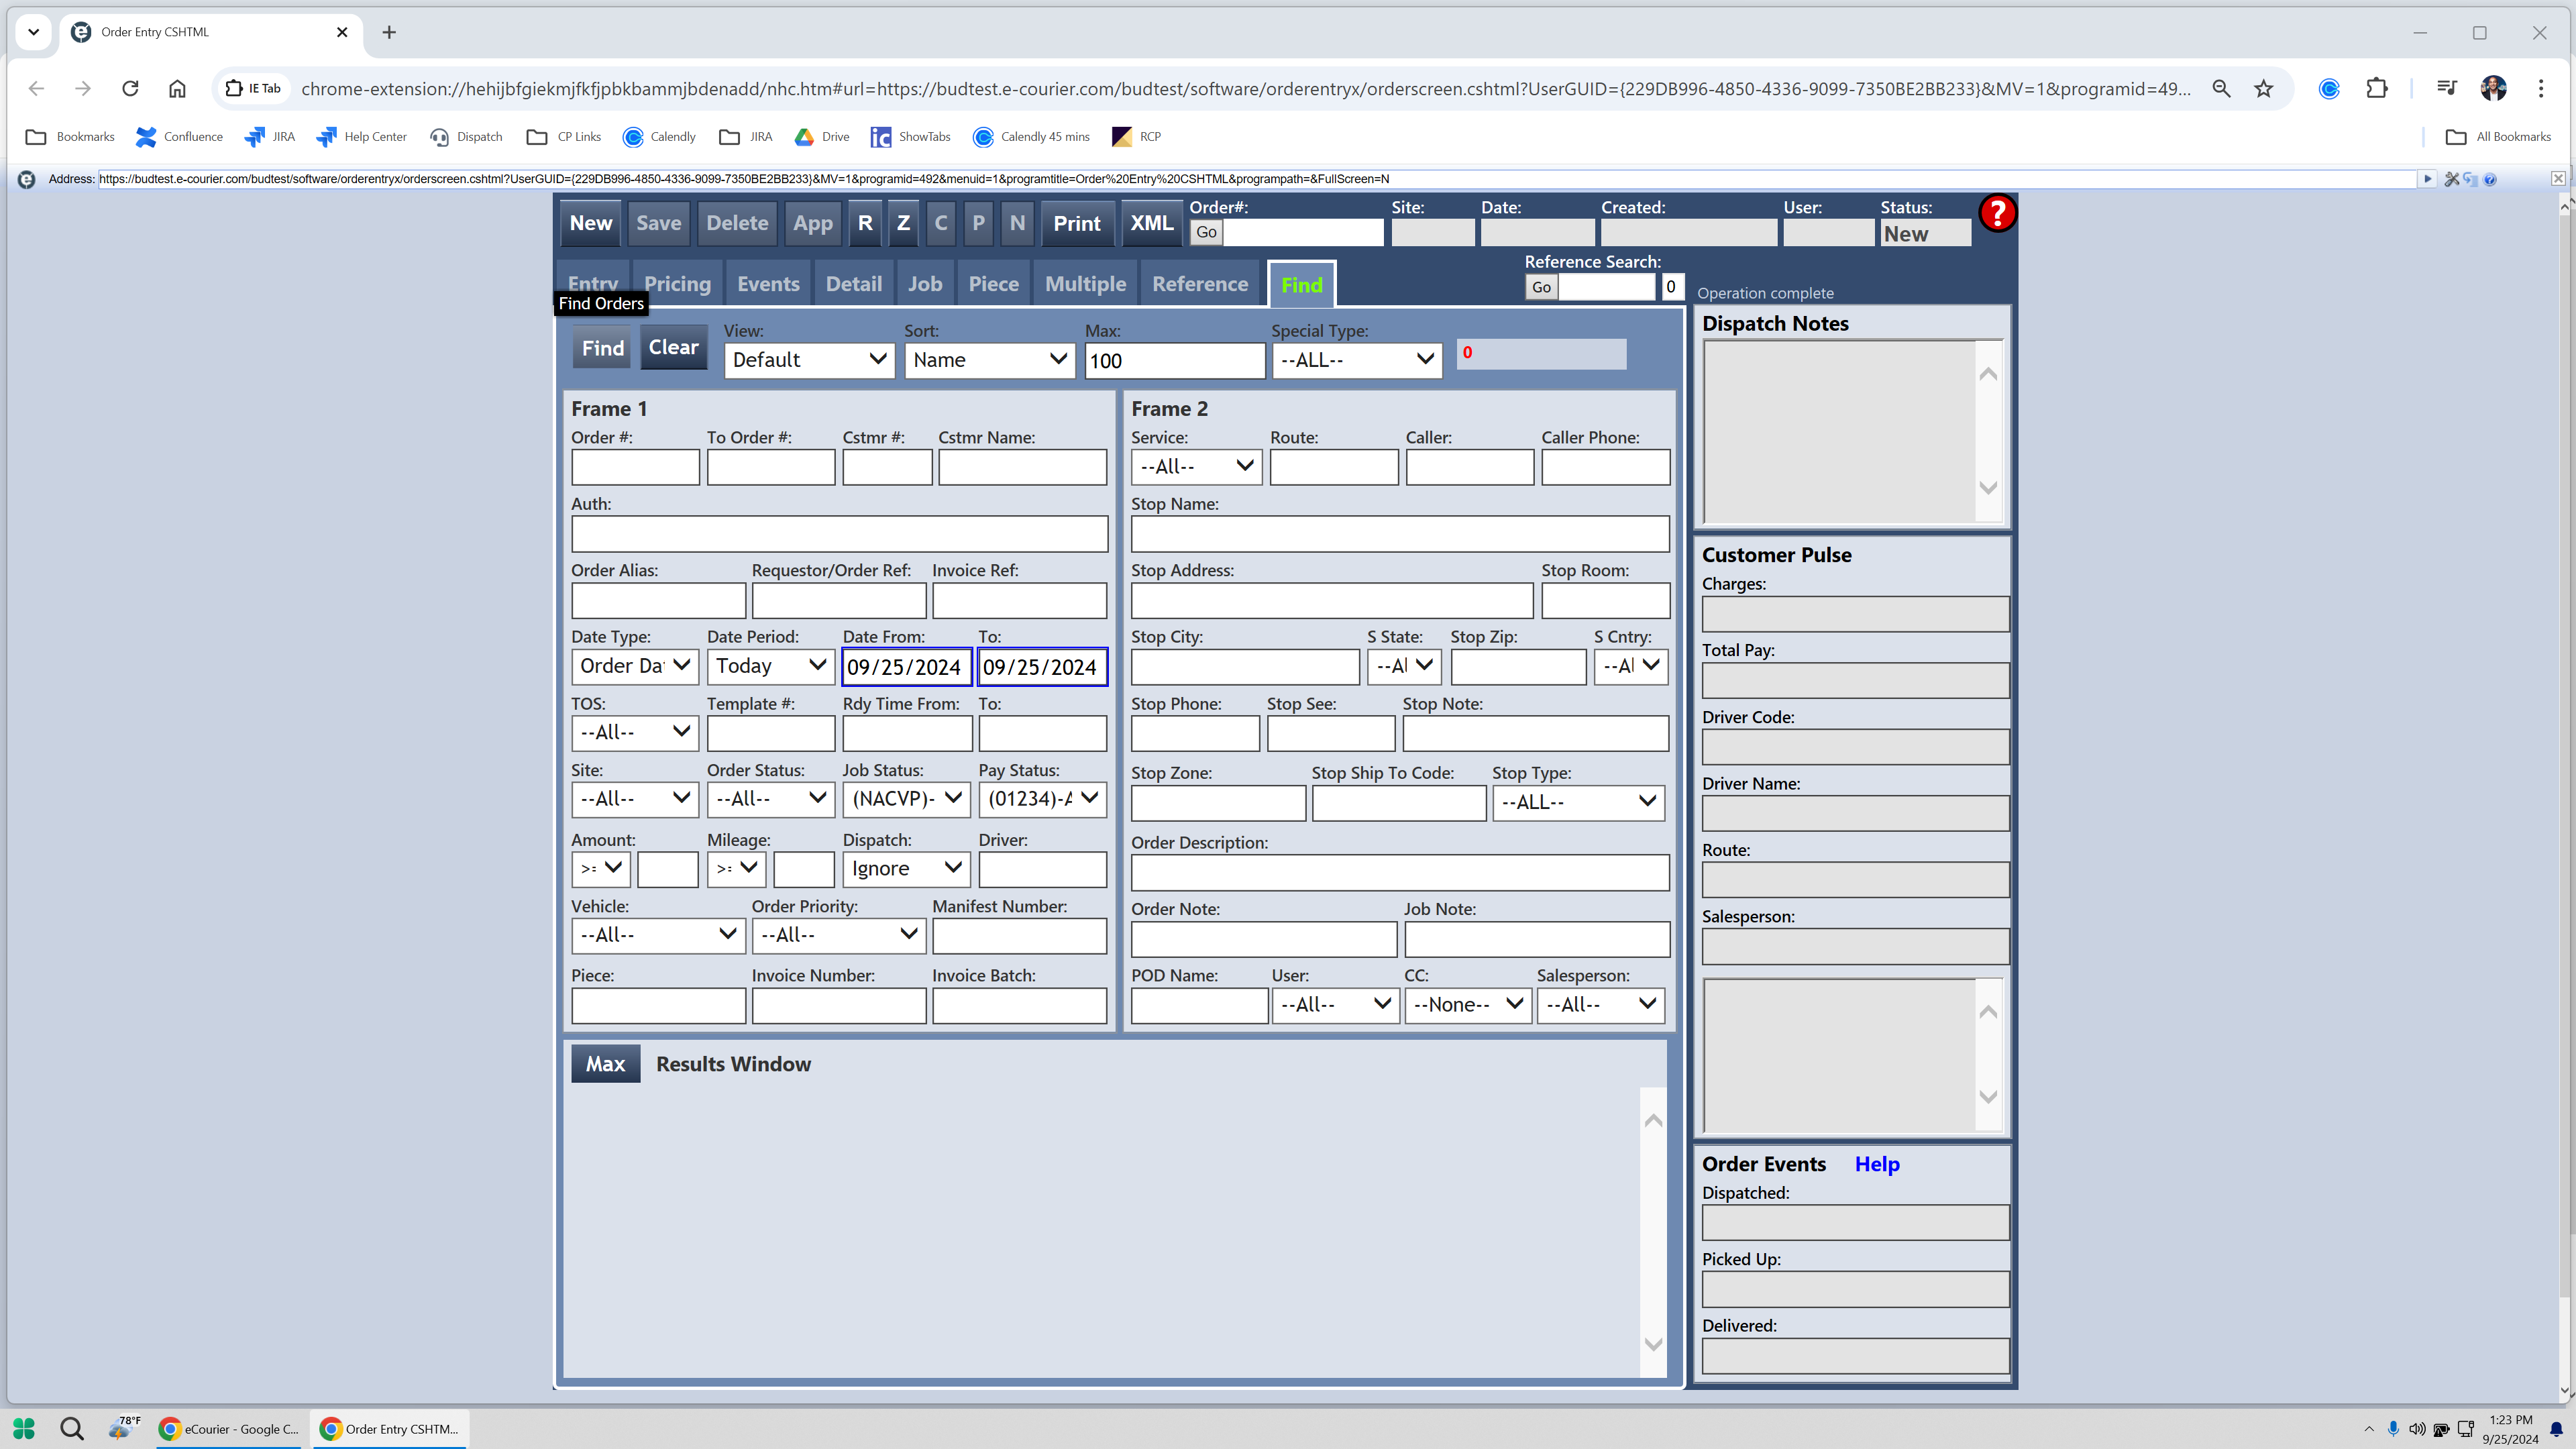2576x1449 pixels.
Task: Expand the Sort dropdown set to Name
Action: click(x=989, y=360)
